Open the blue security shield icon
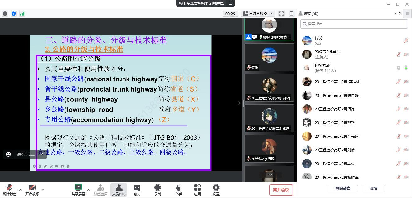The height and width of the screenshot is (198, 412). tap(14, 14)
